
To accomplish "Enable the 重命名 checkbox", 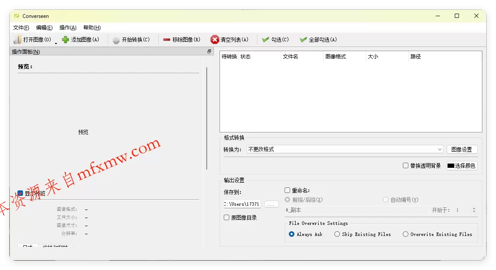I will (287, 190).
